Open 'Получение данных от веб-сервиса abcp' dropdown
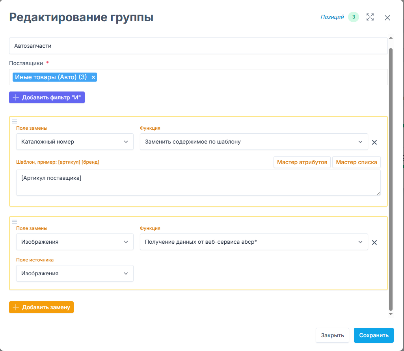404x351 pixels. (x=254, y=242)
